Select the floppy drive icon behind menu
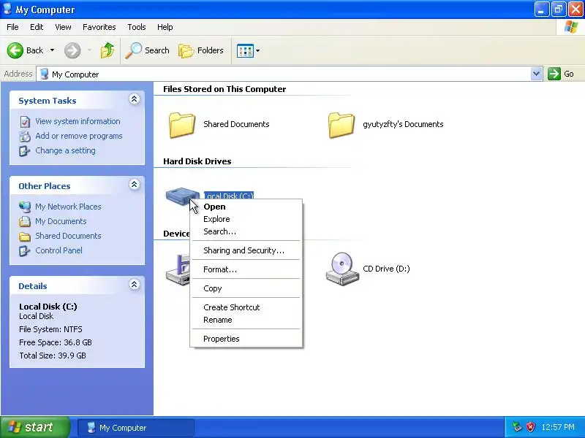 [x=178, y=270]
